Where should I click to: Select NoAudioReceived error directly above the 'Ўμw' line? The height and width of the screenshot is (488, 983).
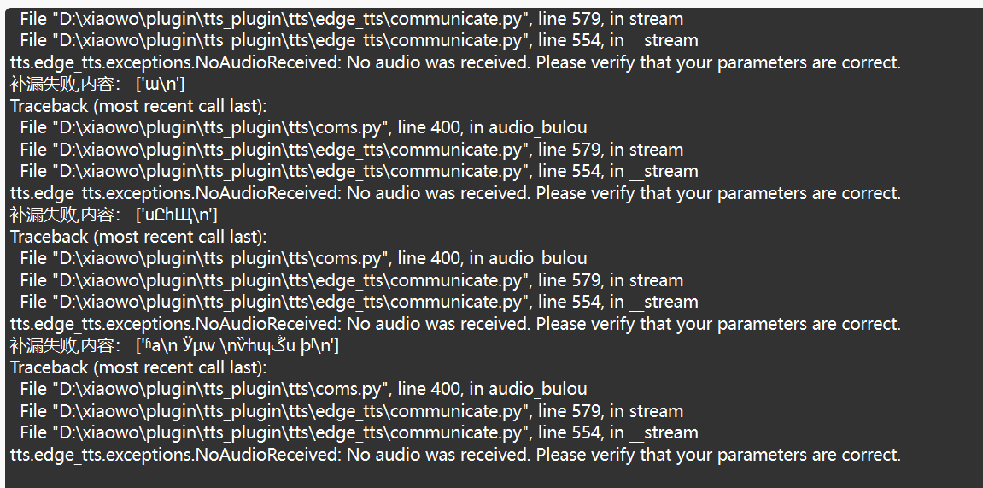click(456, 324)
